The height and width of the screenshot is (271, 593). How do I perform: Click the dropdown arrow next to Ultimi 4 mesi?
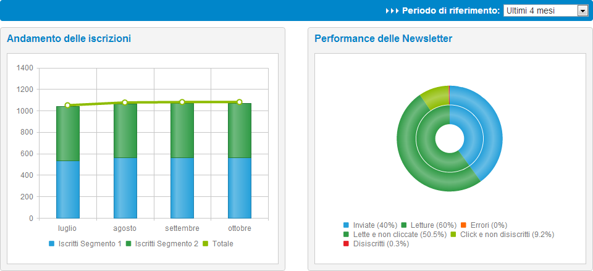(x=582, y=10)
